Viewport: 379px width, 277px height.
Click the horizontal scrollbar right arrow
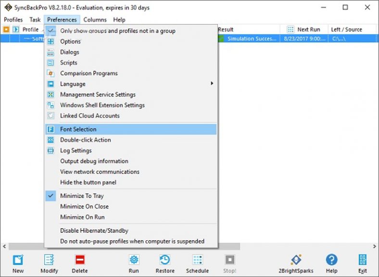(x=374, y=246)
